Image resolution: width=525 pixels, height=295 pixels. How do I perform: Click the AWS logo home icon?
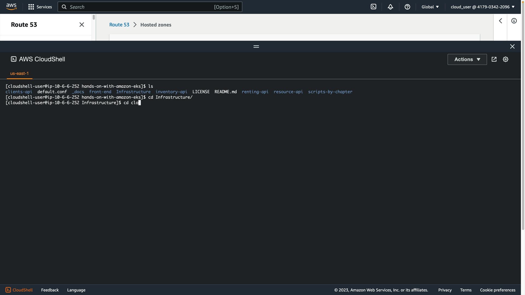point(11,7)
